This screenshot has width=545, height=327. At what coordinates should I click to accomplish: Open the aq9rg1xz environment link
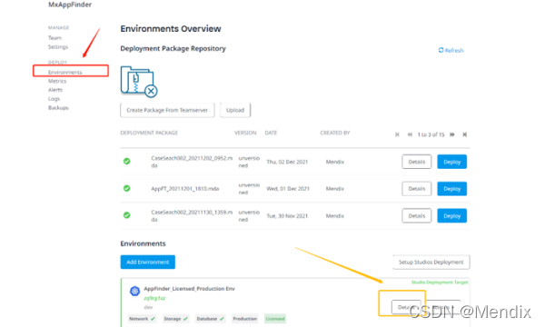(x=154, y=298)
